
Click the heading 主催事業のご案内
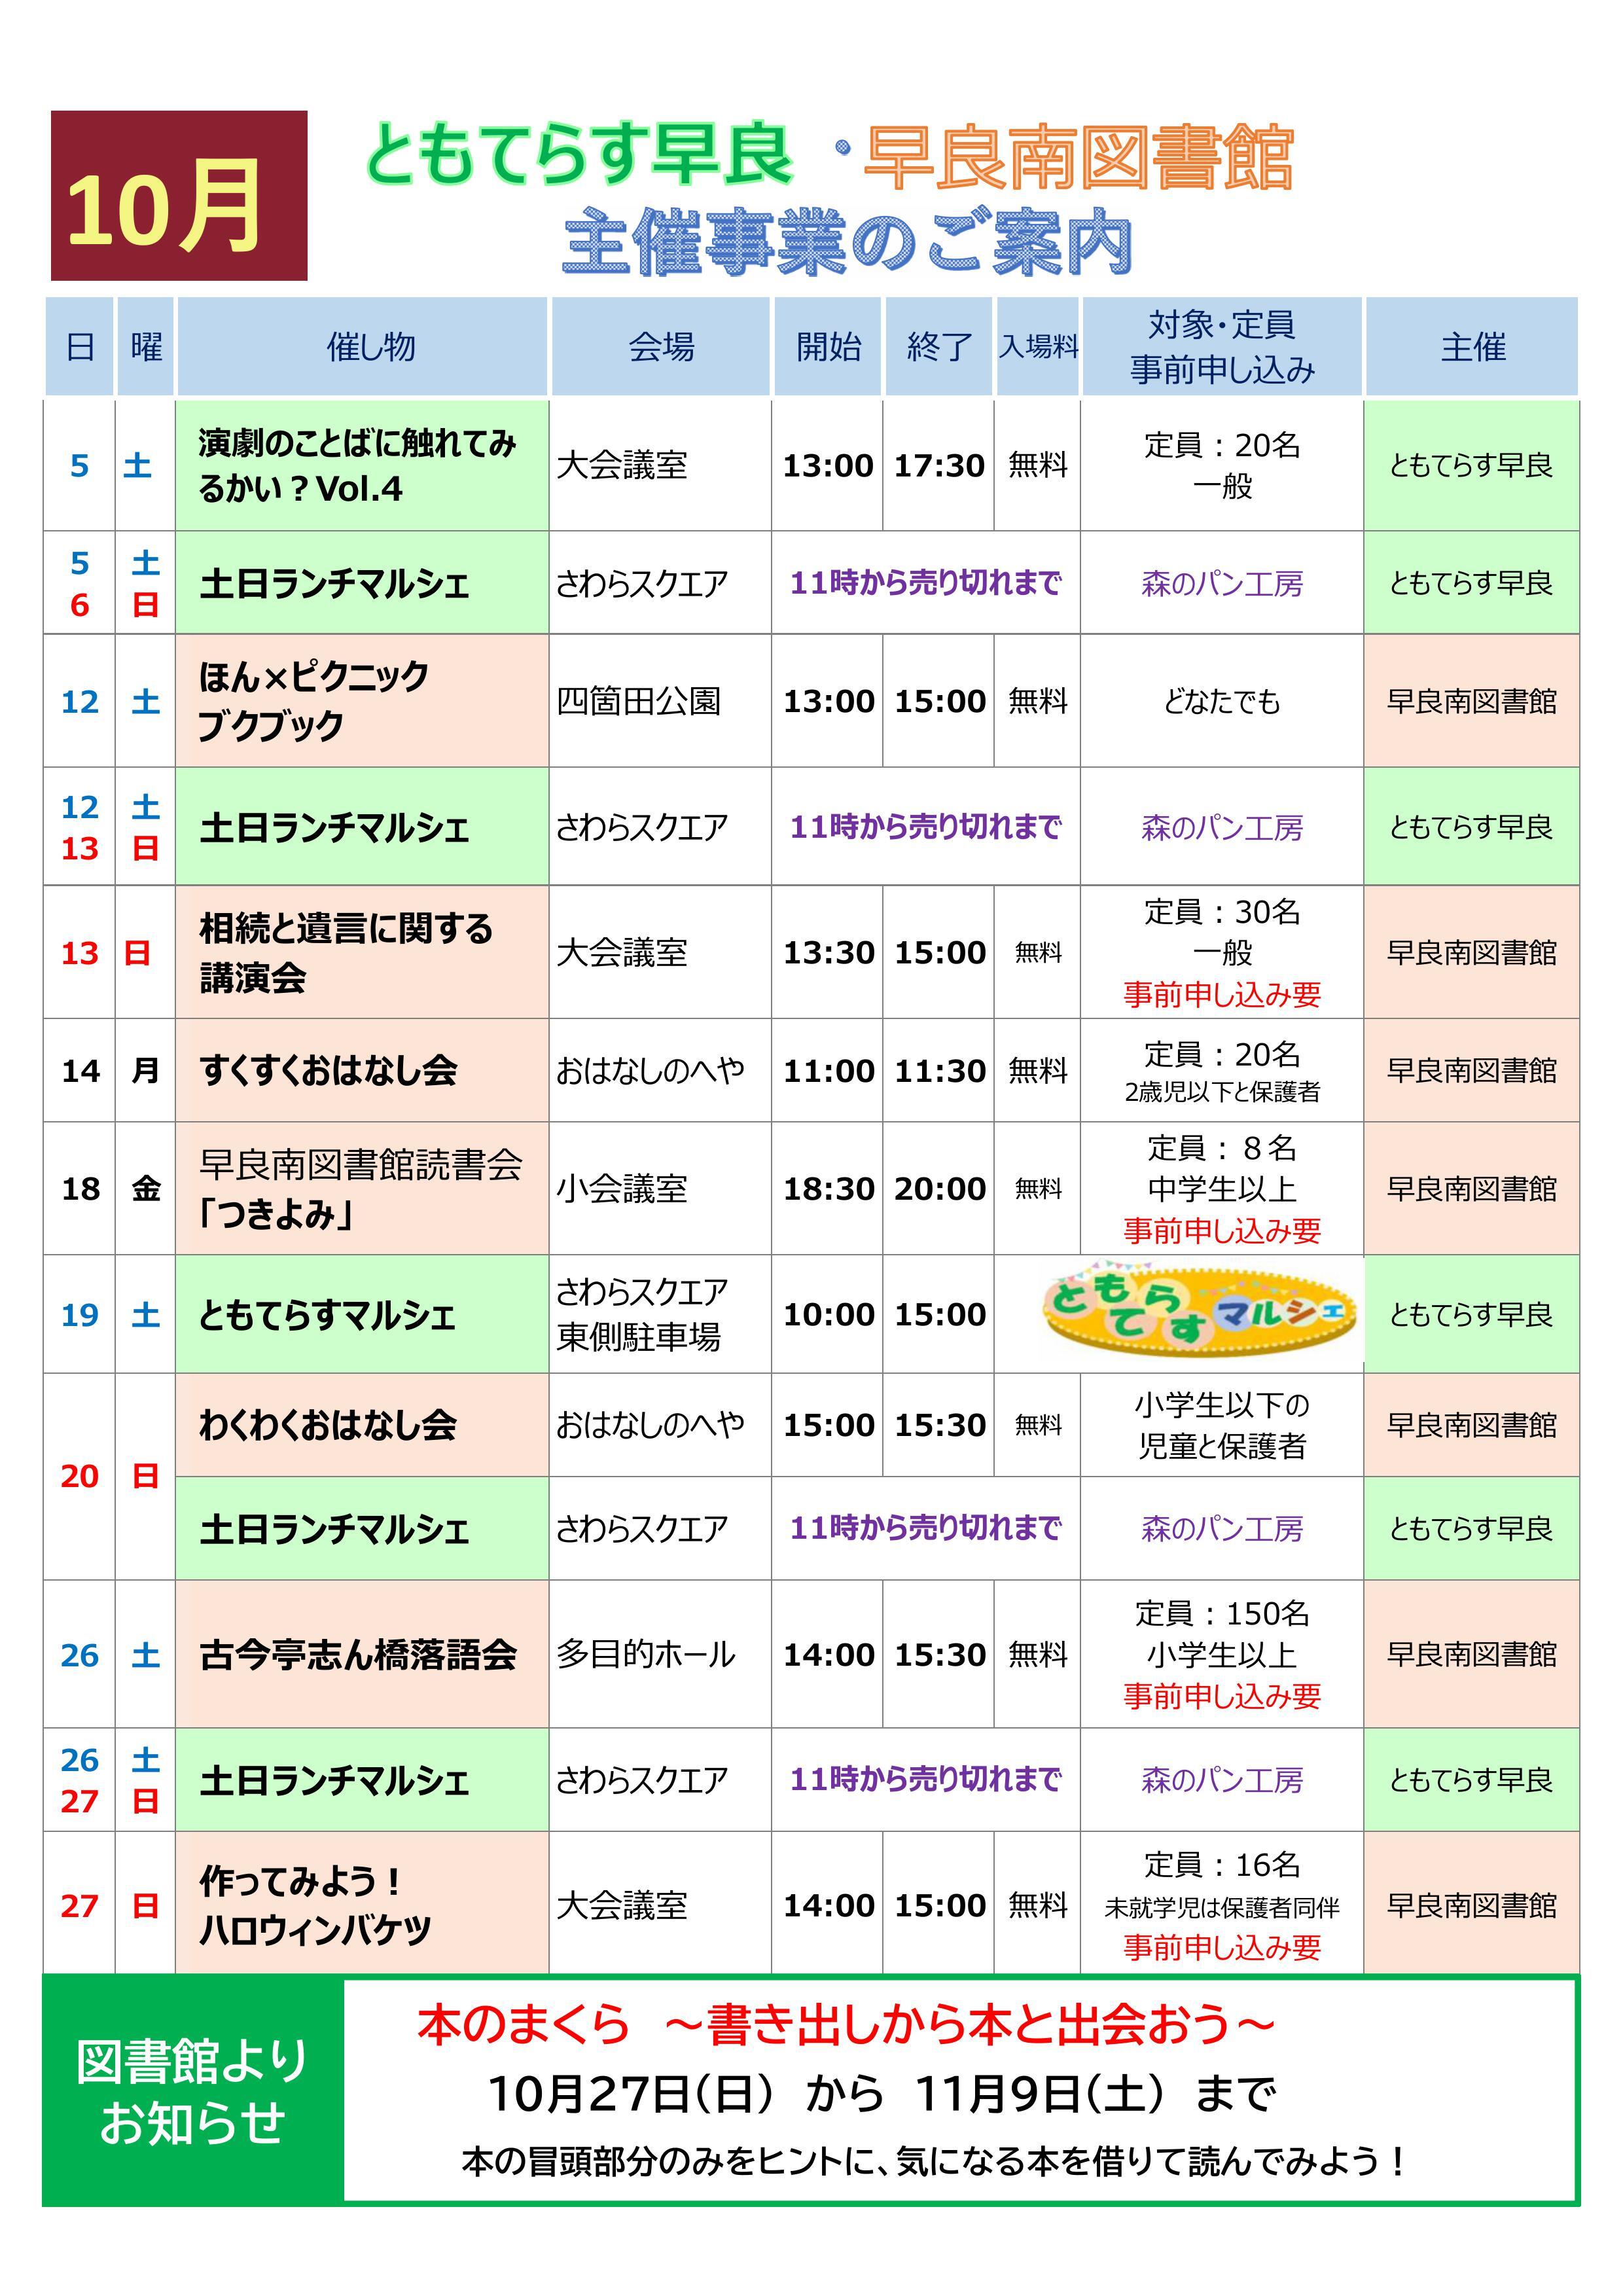[847, 243]
